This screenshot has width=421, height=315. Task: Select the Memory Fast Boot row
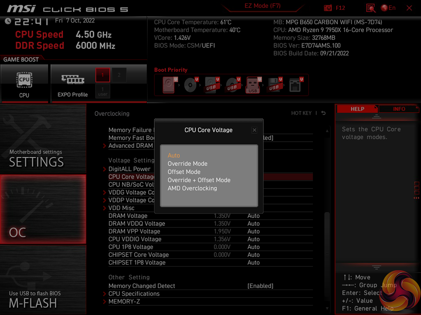tap(131, 138)
